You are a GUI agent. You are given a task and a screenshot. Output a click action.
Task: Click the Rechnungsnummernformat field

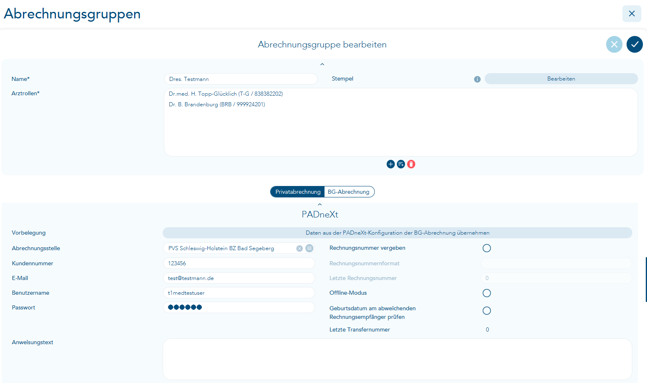pyautogui.click(x=556, y=263)
